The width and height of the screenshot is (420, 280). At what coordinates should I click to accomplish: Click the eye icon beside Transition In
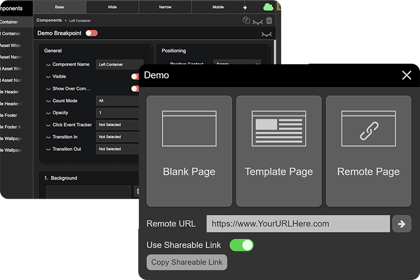click(x=48, y=137)
